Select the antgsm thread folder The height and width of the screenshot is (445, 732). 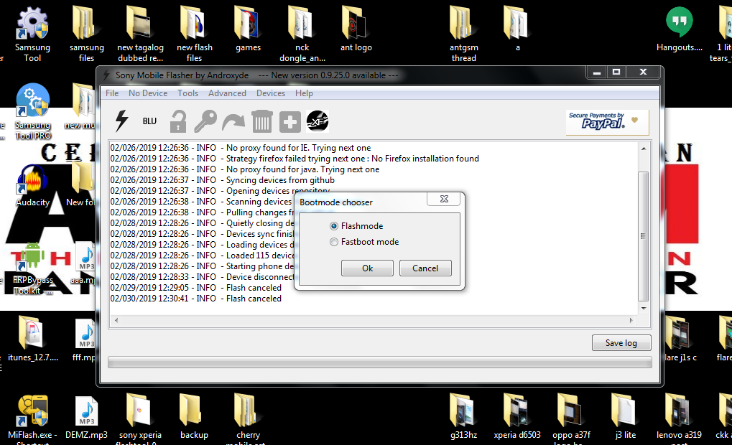[463, 34]
